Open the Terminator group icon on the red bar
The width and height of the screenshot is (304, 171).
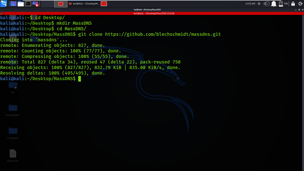(2, 13)
